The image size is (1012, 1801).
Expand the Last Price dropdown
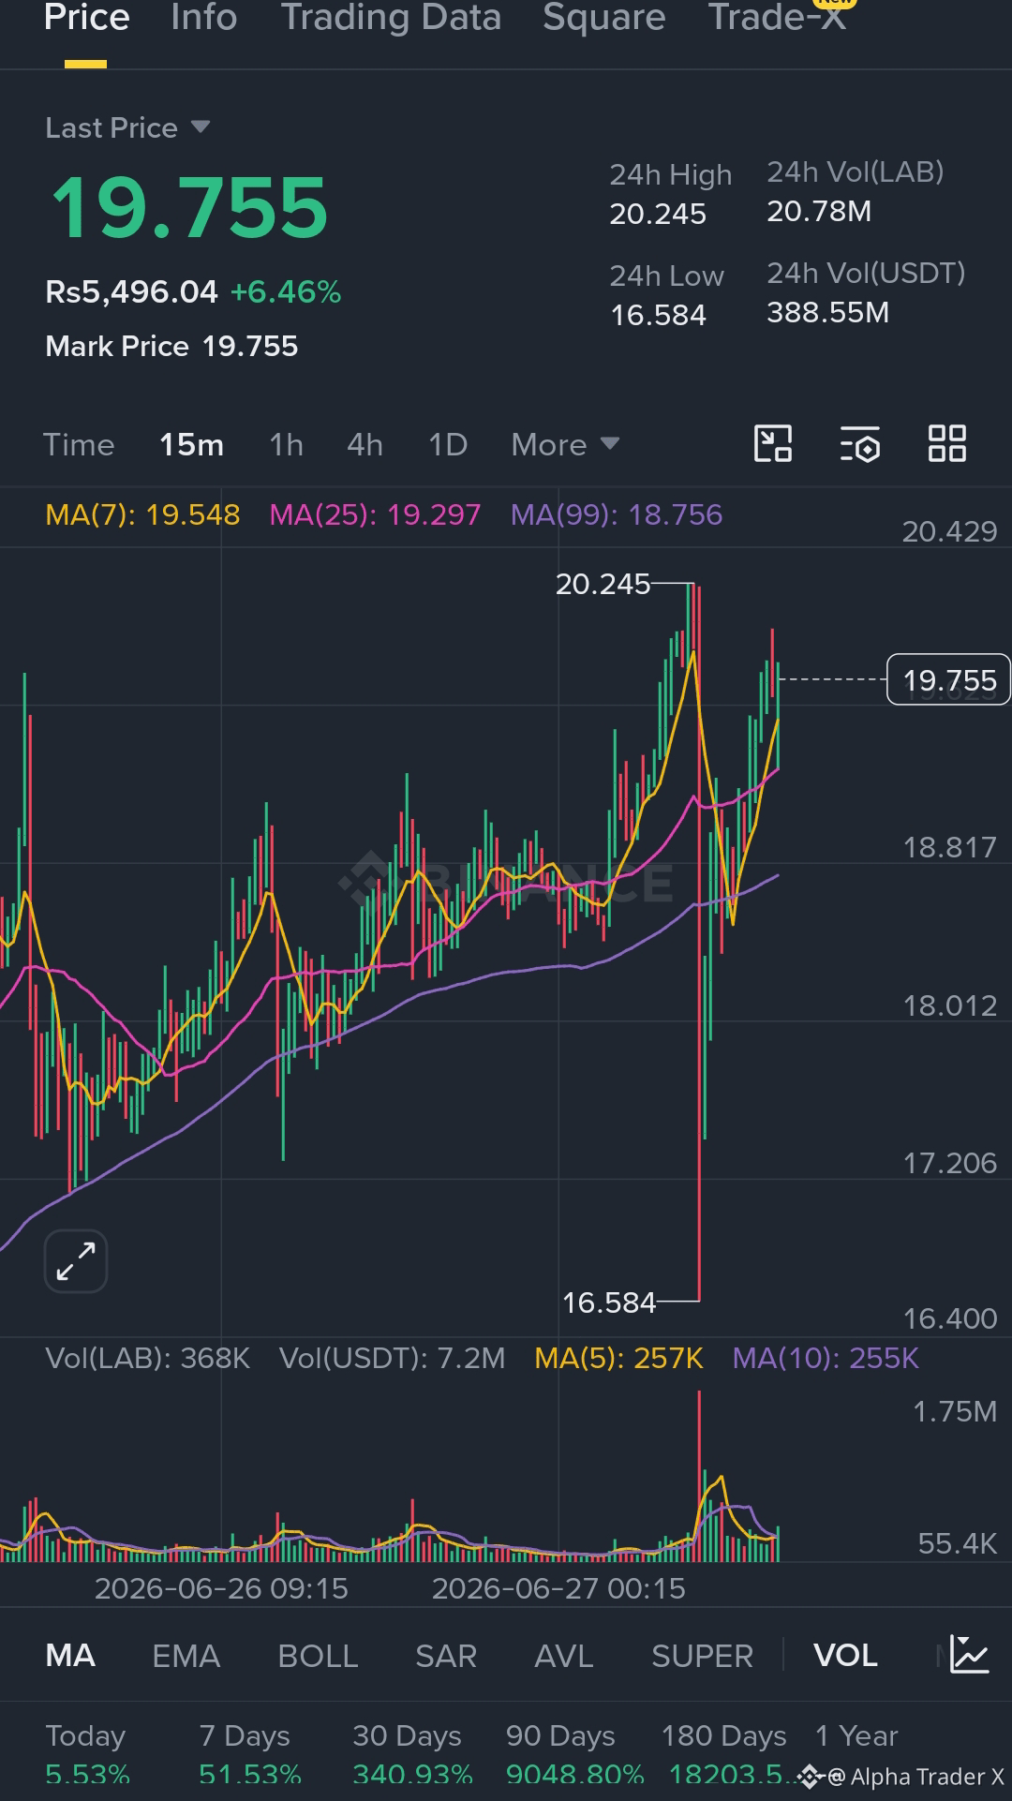(127, 127)
